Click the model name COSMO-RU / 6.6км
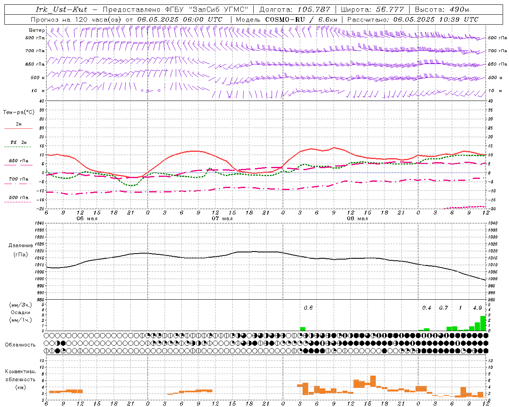The height and width of the screenshot is (407, 509). point(301,19)
